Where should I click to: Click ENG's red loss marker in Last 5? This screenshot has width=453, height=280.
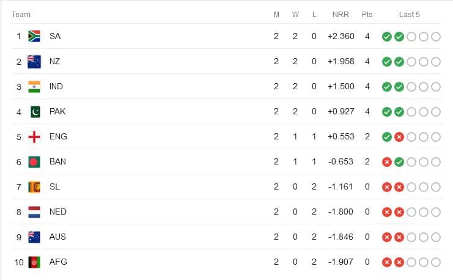coord(399,137)
